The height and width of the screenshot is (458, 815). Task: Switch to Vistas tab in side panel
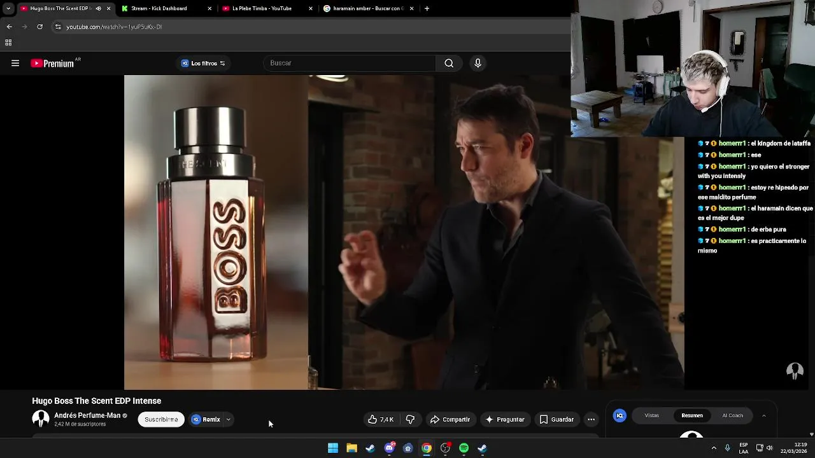coord(651,415)
